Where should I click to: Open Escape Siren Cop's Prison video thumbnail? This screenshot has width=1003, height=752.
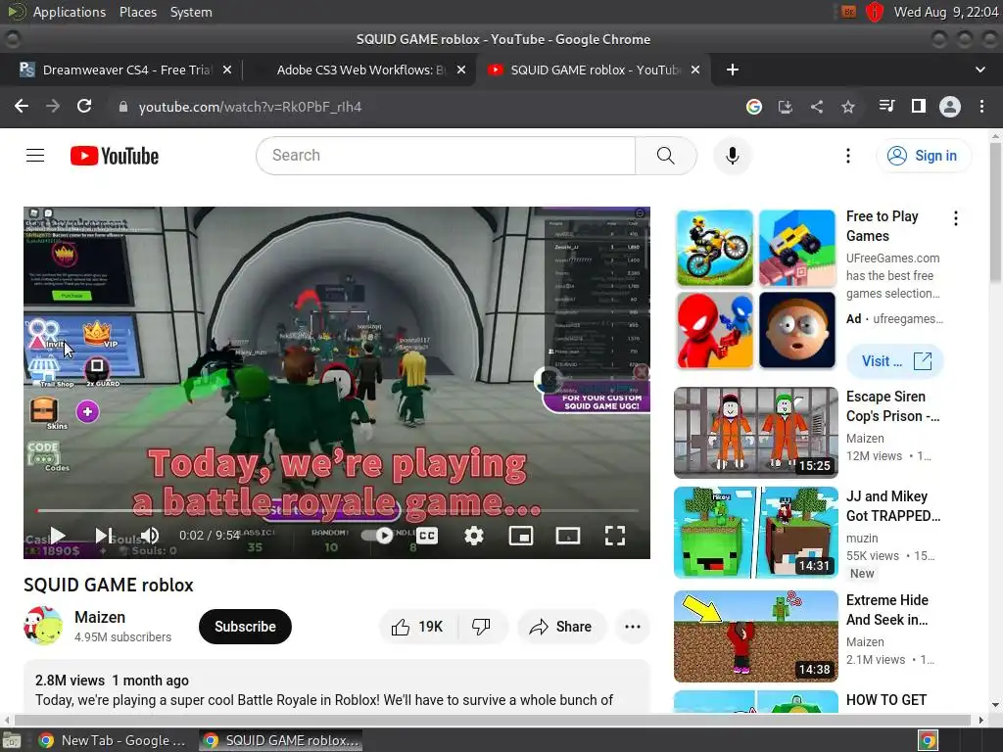coord(756,432)
